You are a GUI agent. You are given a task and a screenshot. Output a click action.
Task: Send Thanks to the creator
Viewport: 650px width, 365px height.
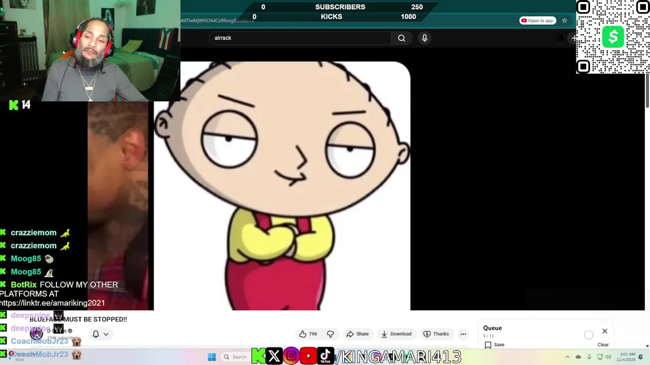coord(436,334)
